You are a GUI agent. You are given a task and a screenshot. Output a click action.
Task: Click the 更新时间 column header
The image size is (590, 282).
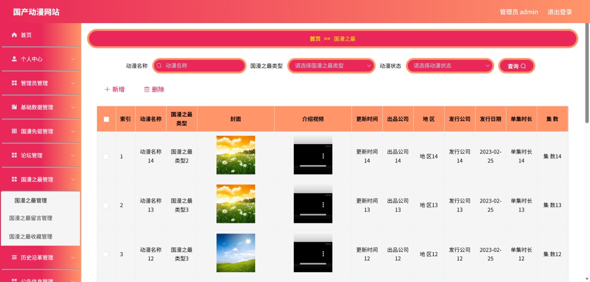click(x=367, y=119)
